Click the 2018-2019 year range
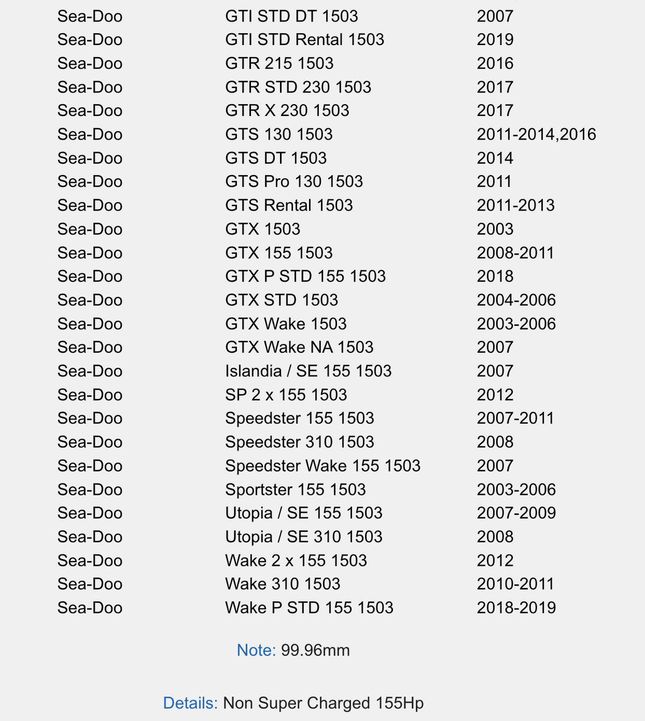 pos(516,608)
